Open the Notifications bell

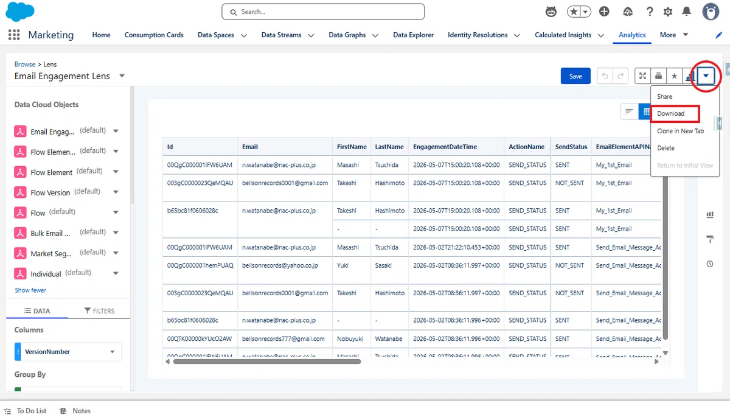tap(686, 12)
